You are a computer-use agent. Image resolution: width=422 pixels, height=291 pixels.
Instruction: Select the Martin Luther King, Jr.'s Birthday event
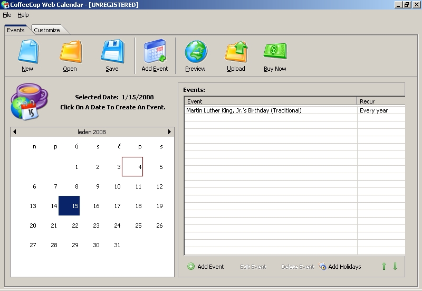pyautogui.click(x=244, y=110)
